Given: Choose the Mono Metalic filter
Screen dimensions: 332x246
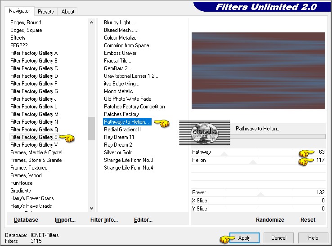Looking at the screenshot, I should click(118, 91).
